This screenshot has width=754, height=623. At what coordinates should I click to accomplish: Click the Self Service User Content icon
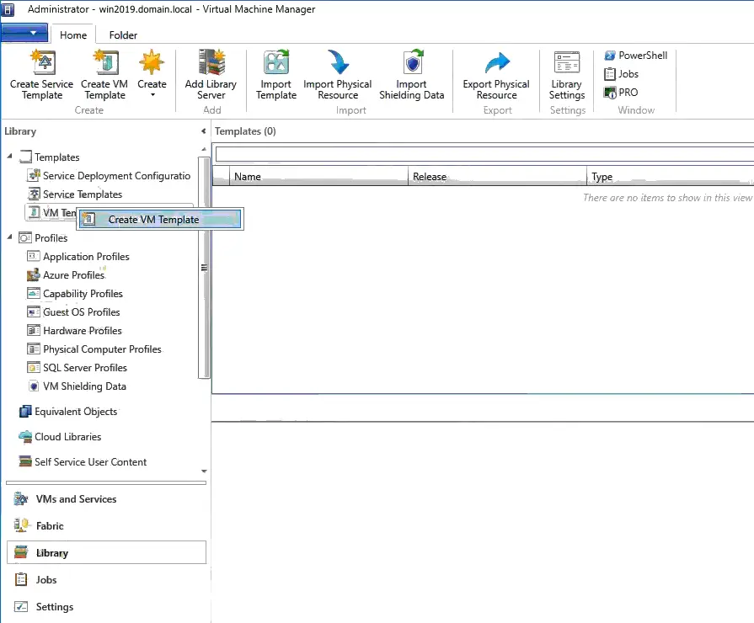[x=25, y=461]
